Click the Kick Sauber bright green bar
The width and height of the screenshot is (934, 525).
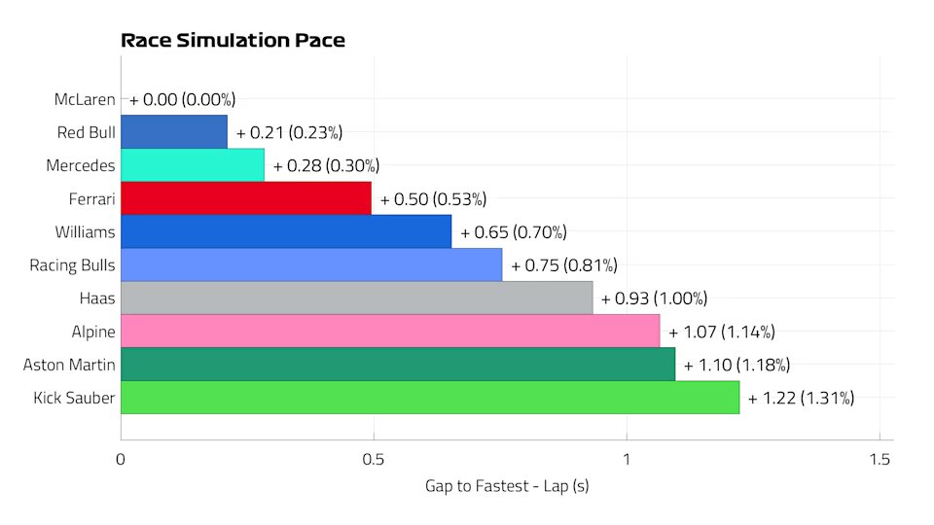click(x=430, y=398)
